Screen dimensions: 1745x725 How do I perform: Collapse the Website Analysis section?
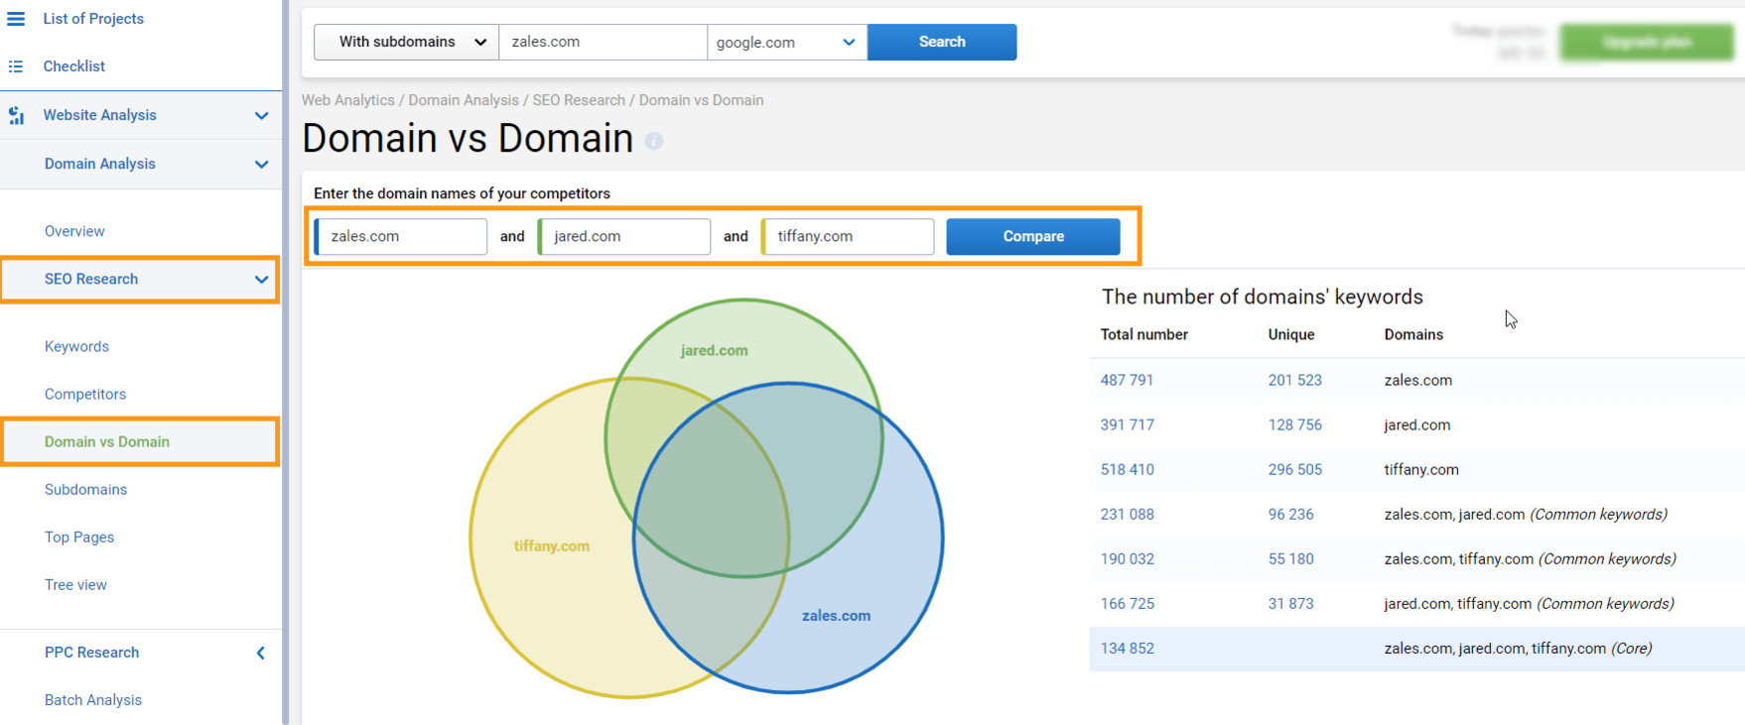261,115
